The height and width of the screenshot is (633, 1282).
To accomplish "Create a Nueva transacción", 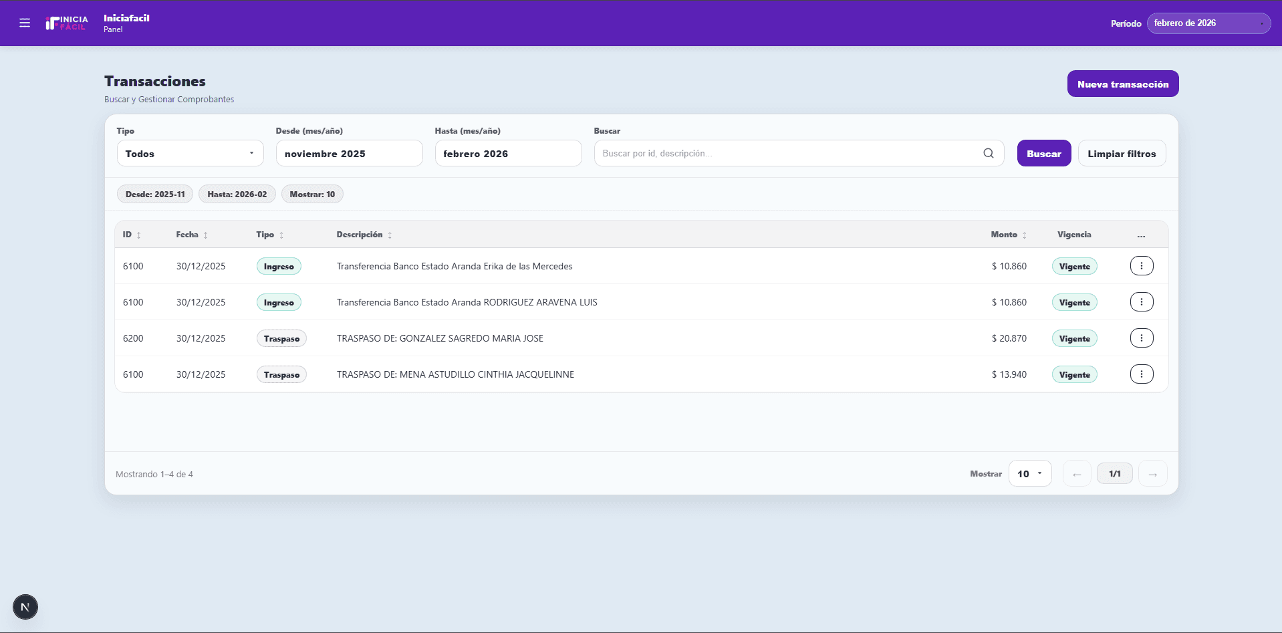I will click(x=1122, y=84).
